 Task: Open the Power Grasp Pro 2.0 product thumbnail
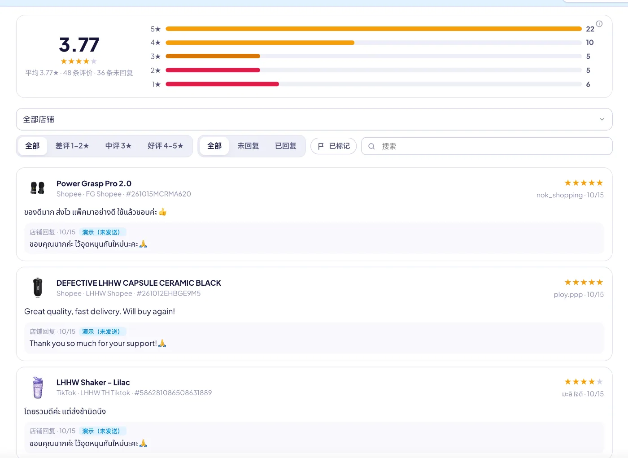38,188
